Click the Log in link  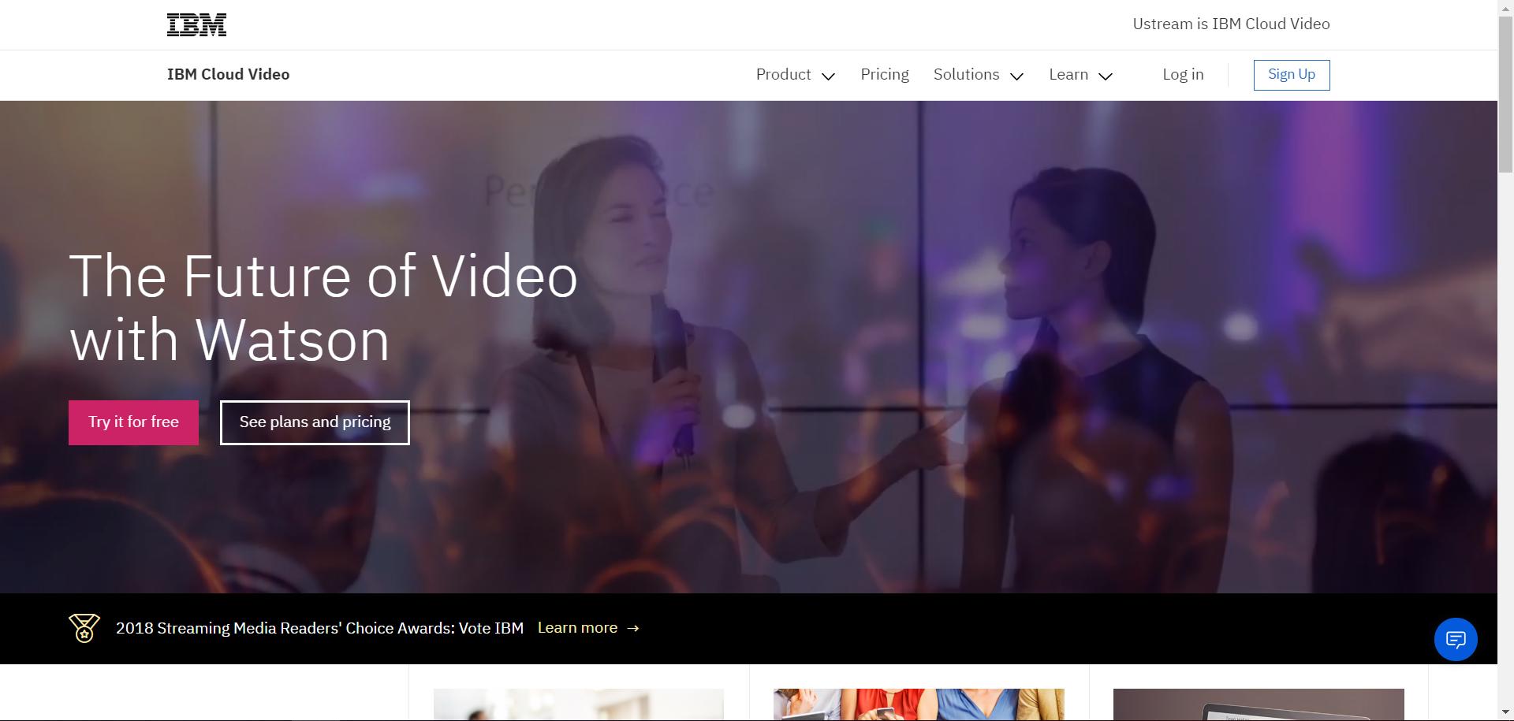(x=1182, y=74)
